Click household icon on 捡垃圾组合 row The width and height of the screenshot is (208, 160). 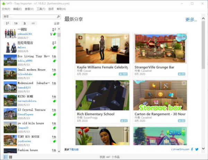click(54, 43)
